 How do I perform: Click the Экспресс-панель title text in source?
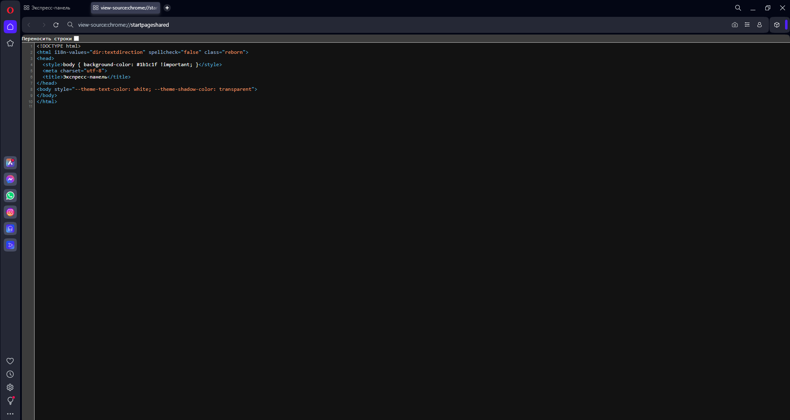pos(85,77)
